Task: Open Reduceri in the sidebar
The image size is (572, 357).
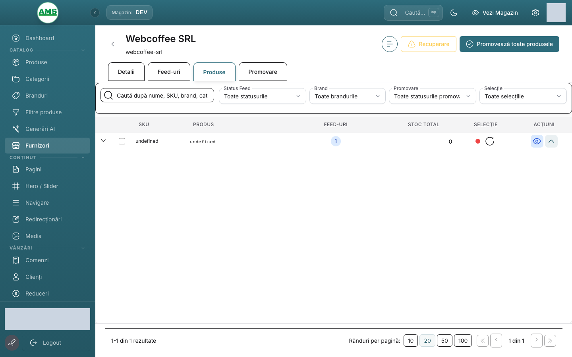Action: click(x=47, y=294)
